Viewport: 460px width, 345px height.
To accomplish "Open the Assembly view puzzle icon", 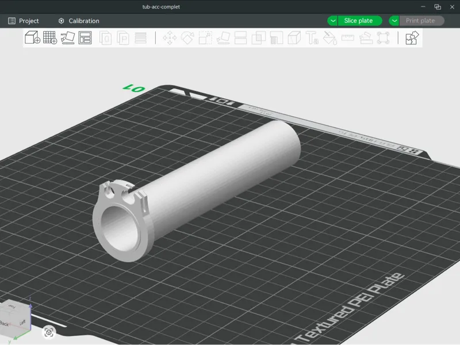I will tap(412, 38).
